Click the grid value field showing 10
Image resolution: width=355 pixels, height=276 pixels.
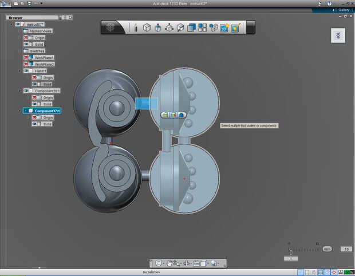coord(346,249)
